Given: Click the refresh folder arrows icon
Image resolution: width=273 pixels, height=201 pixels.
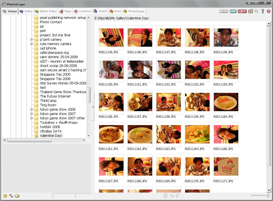Looking at the screenshot, I should click(x=11, y=196).
